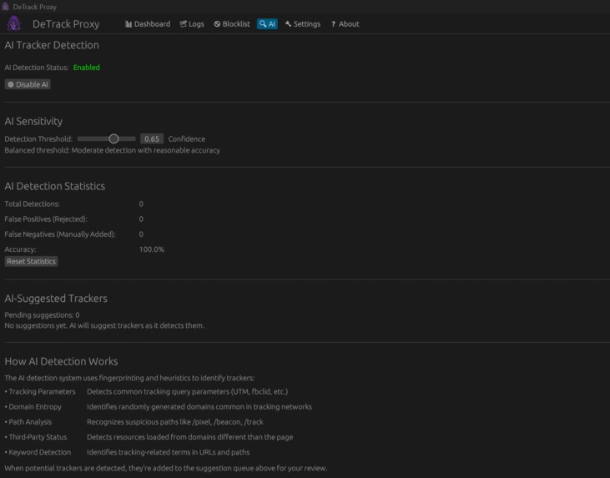Disable AI detection with the button
This screenshot has width=610, height=478.
[x=28, y=84]
